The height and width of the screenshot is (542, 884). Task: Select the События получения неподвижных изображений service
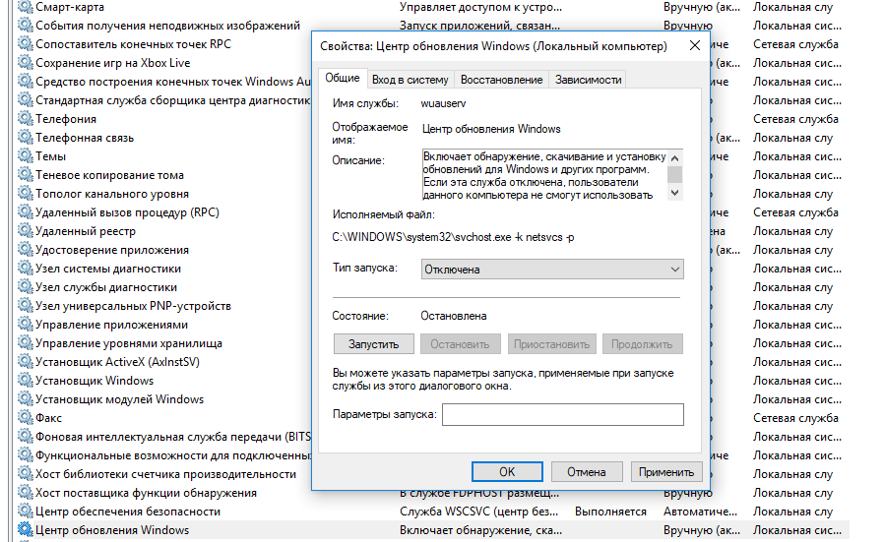(167, 26)
